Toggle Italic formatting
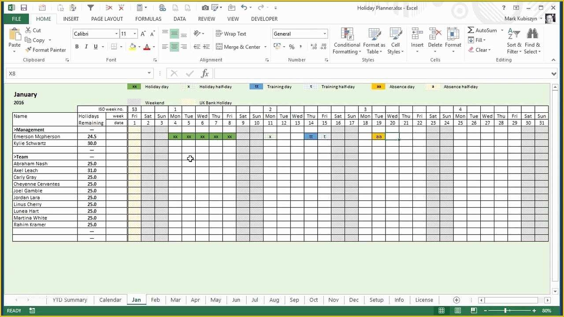 [x=86, y=47]
